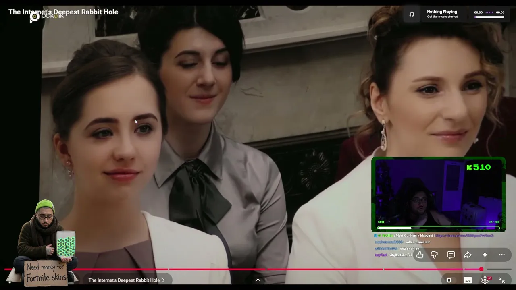Viewport: 516px width, 290px height.
Task: Open the video settings gear
Action: click(485, 280)
